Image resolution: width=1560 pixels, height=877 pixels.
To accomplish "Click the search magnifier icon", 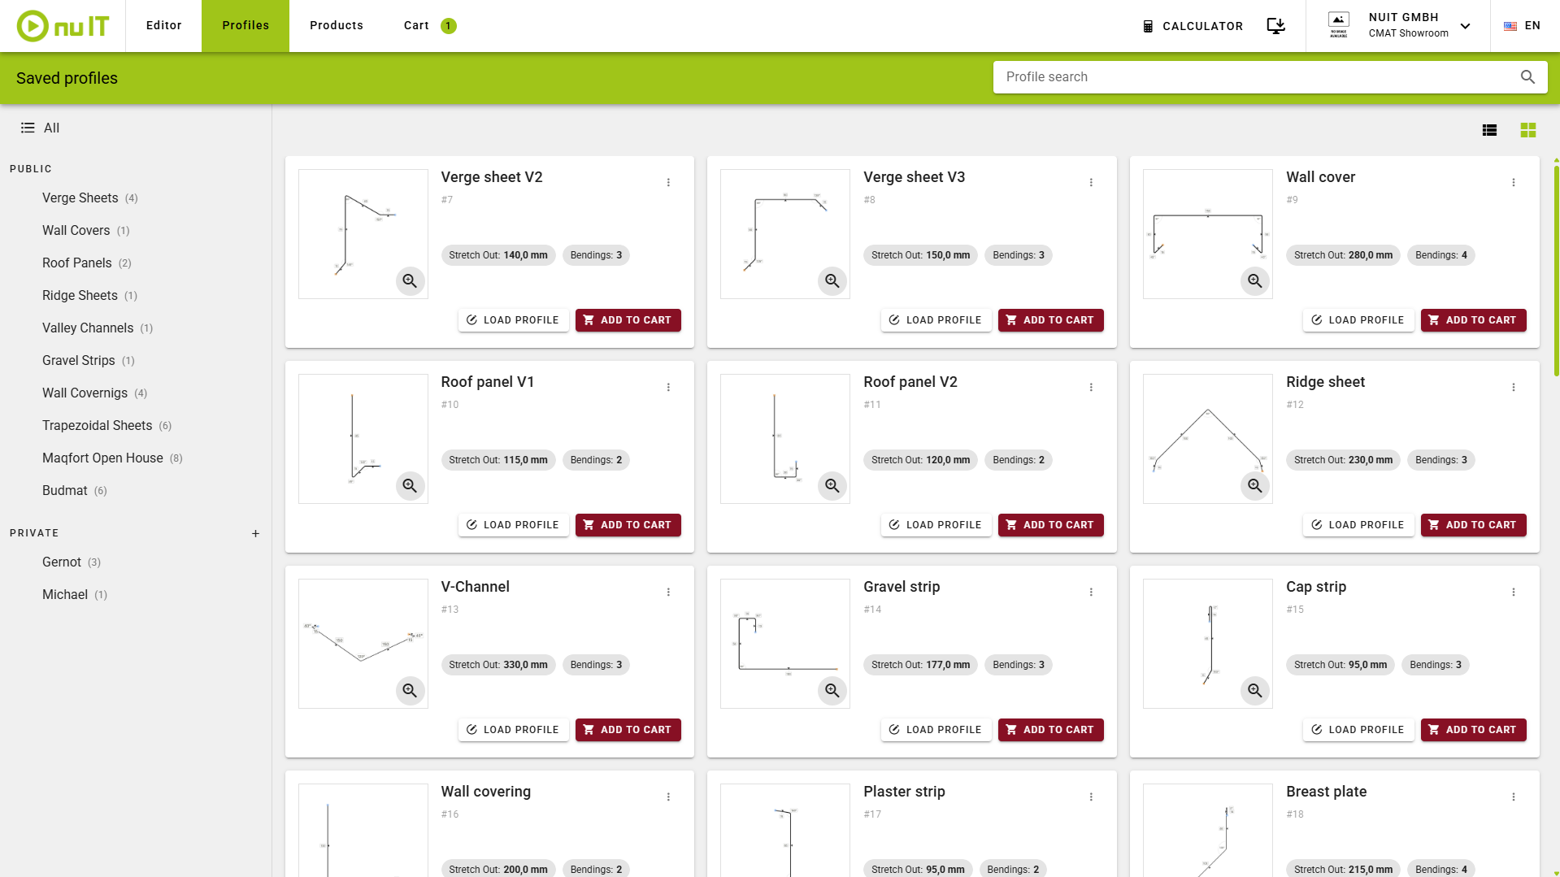I will click(1527, 77).
